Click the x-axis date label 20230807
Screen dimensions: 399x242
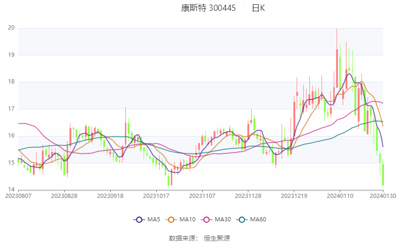(x=18, y=196)
